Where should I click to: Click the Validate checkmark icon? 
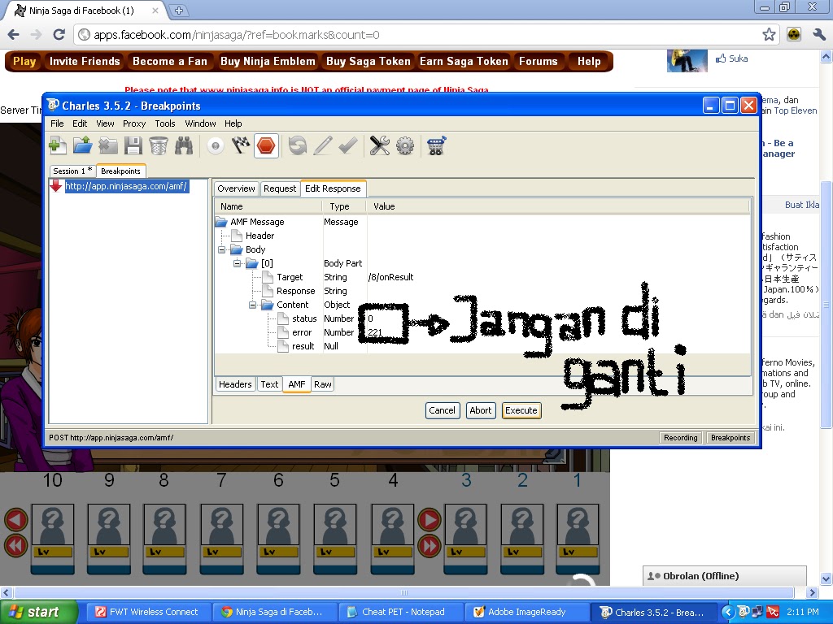[348, 145]
